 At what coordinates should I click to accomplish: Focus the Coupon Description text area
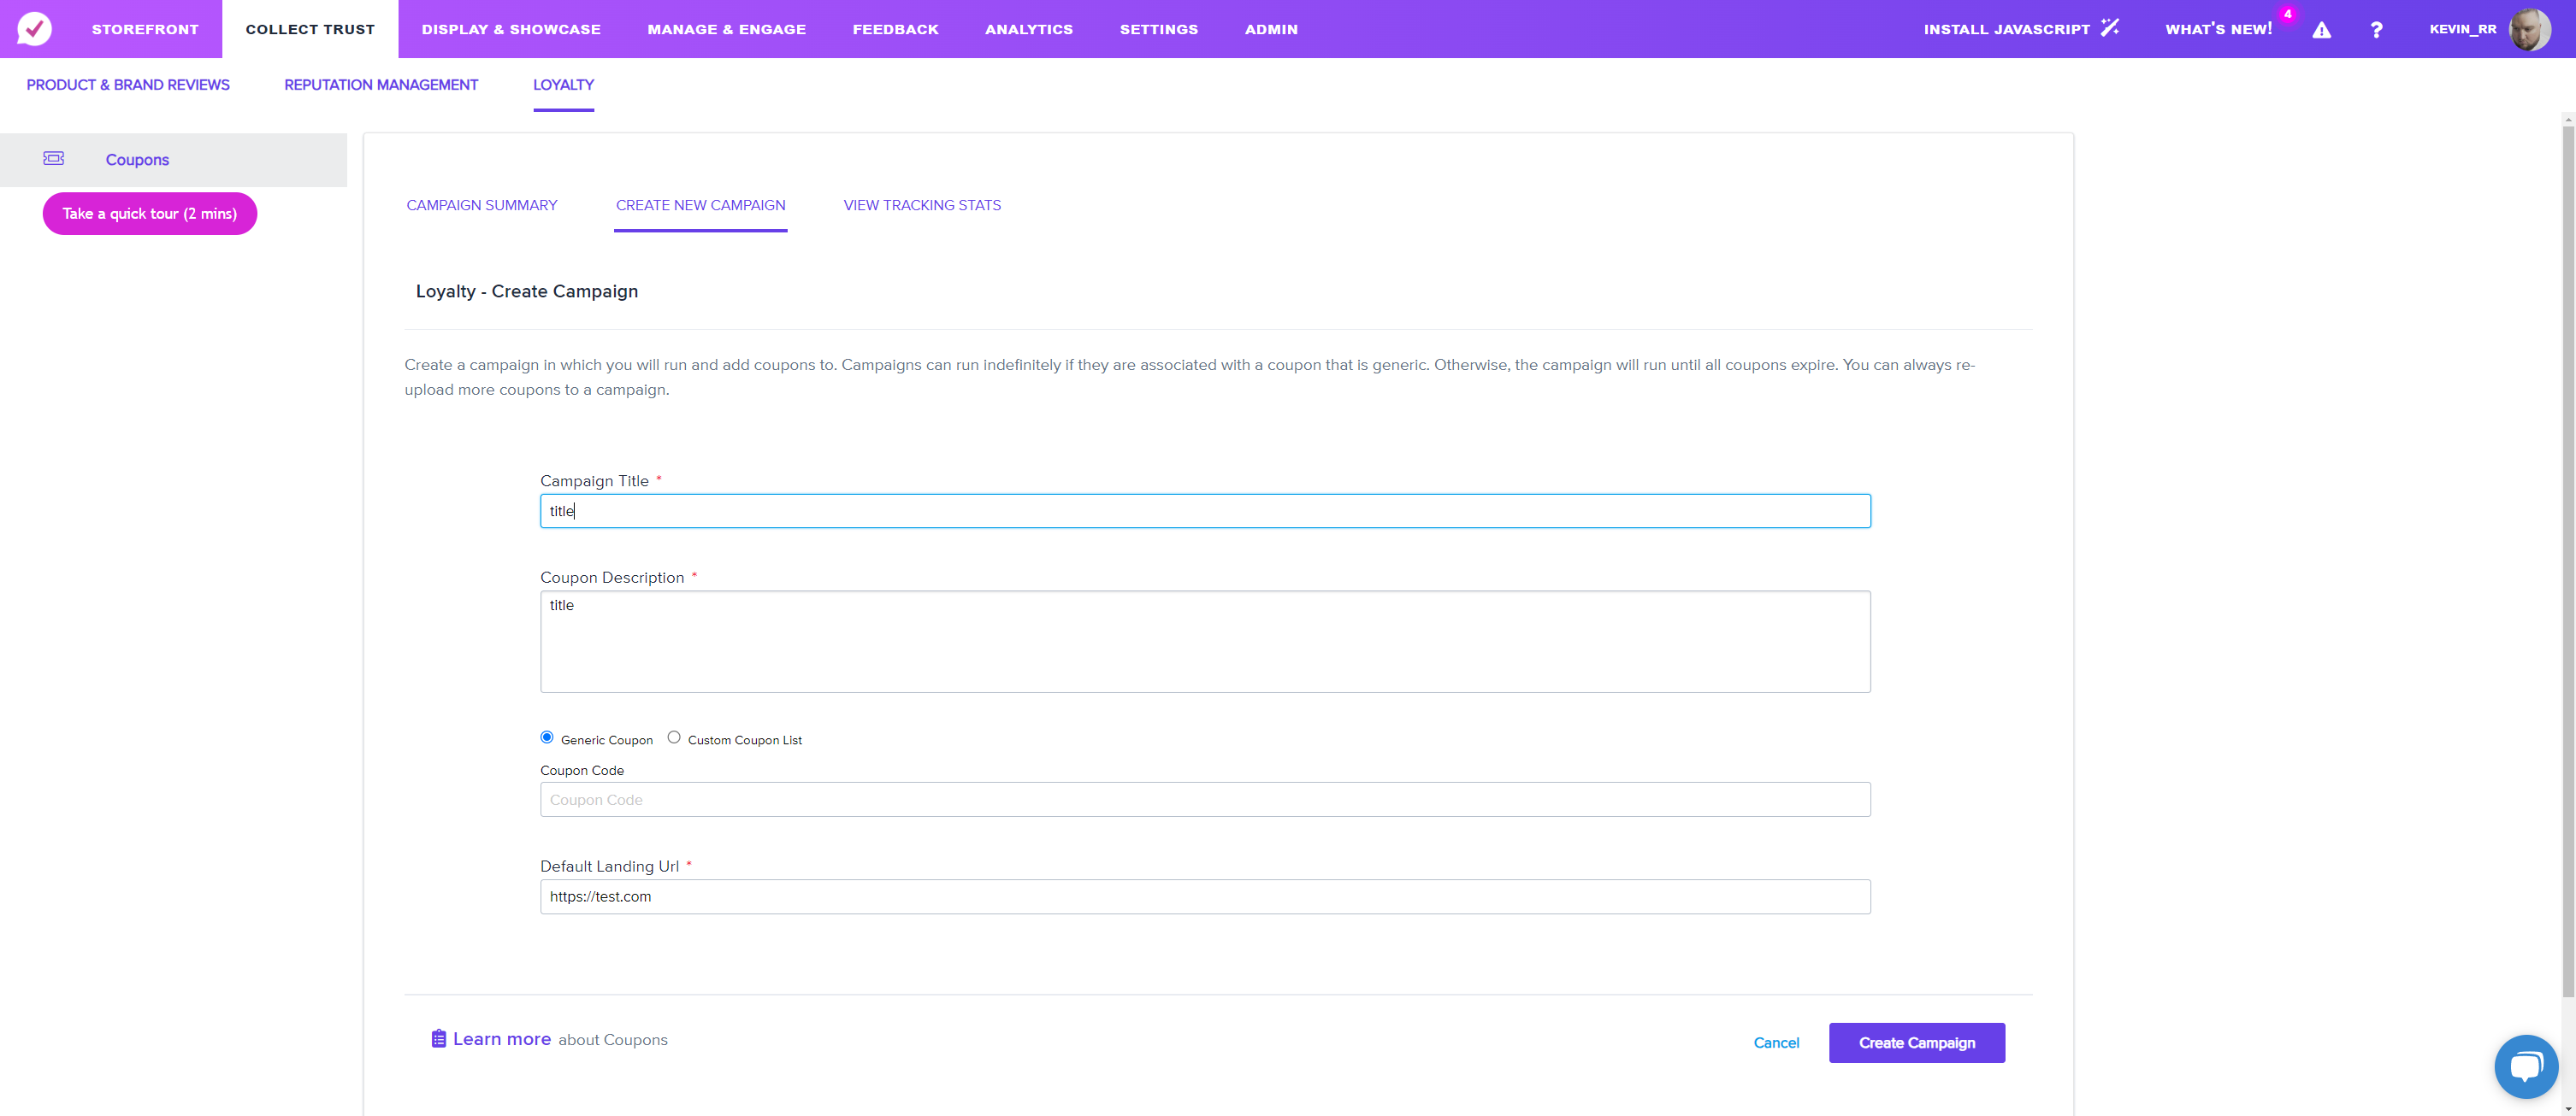(x=1205, y=642)
